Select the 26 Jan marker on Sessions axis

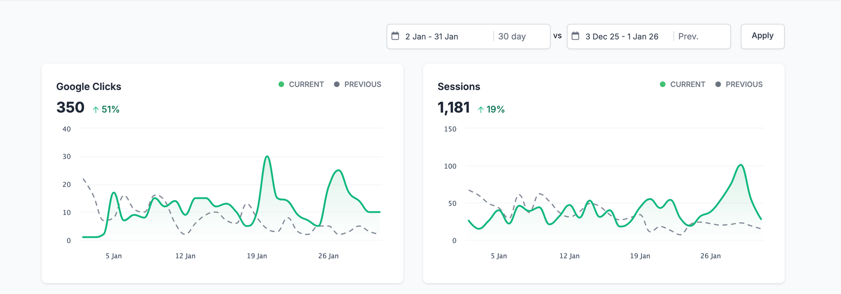(710, 256)
